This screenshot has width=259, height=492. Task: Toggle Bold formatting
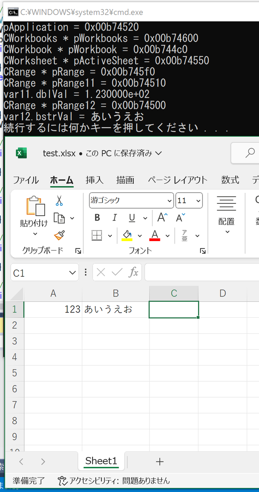tap(97, 218)
